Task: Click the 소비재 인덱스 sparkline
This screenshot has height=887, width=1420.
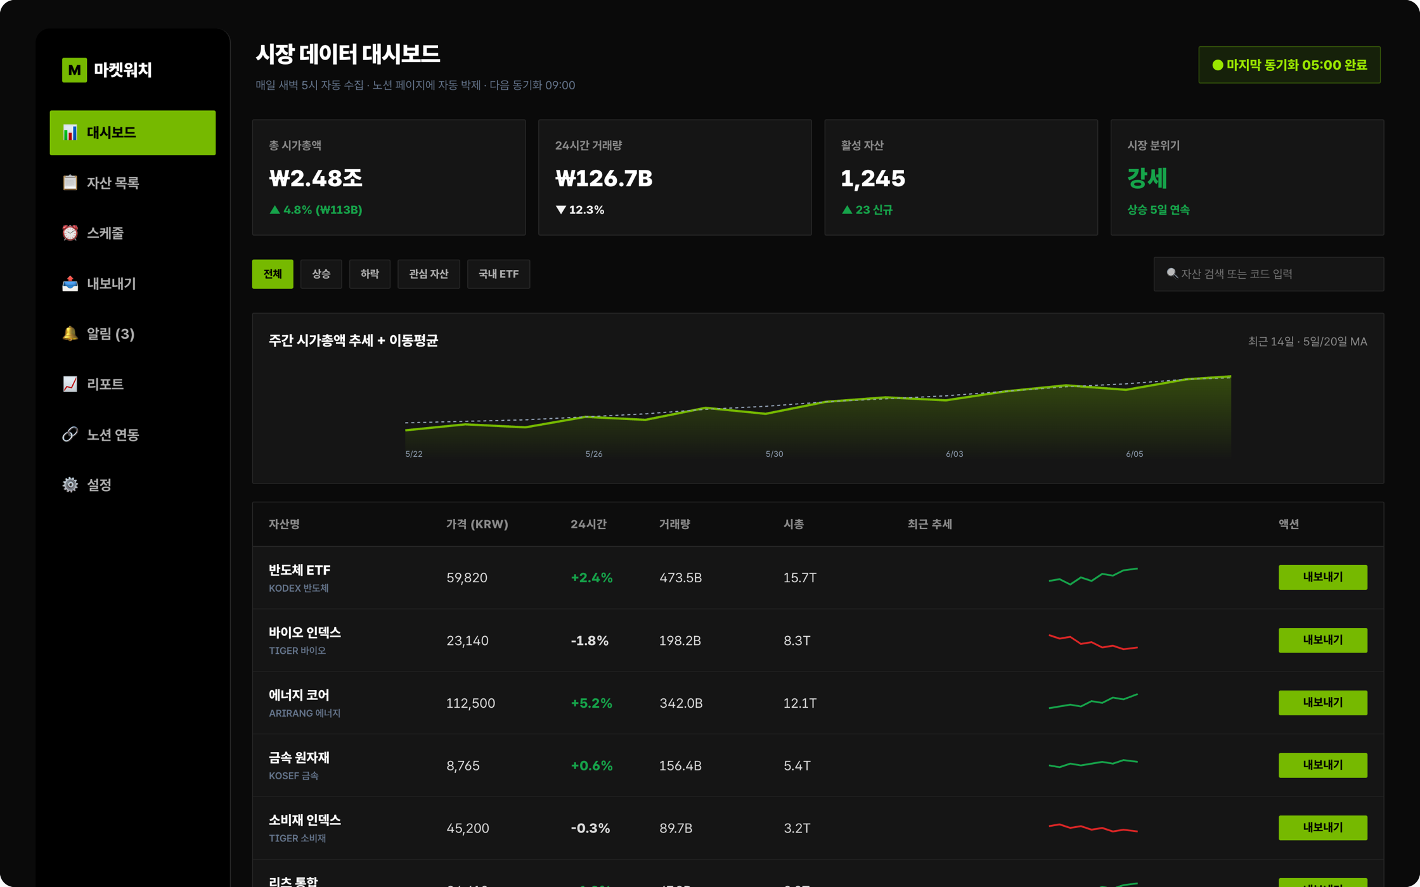Action: (1093, 827)
